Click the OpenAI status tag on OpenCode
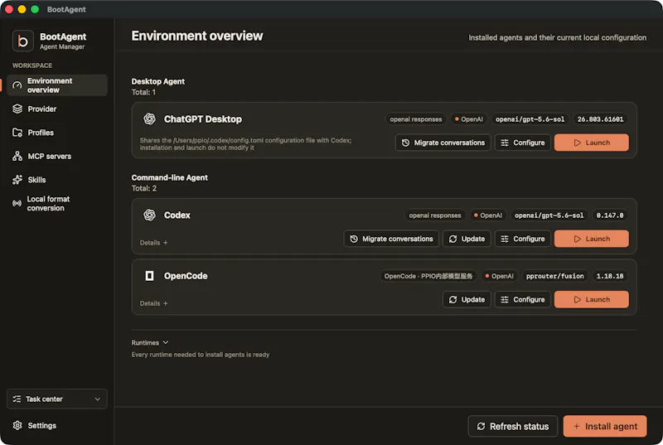The height and width of the screenshot is (445, 663). coord(500,276)
